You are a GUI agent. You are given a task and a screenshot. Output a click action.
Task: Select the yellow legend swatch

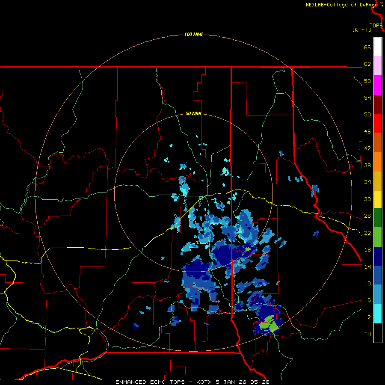378,199
